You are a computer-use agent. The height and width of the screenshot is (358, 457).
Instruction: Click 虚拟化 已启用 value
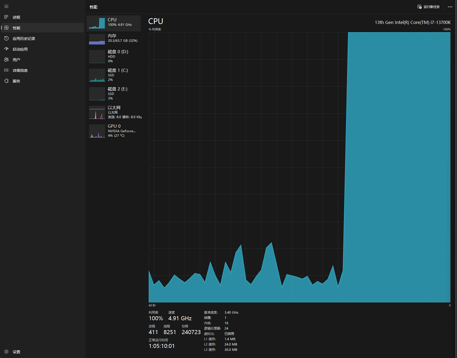[x=229, y=334]
